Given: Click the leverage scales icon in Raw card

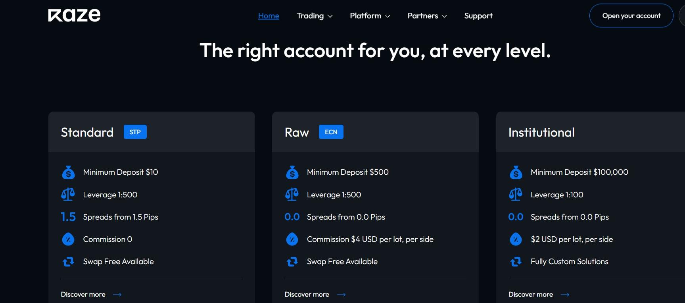Looking at the screenshot, I should [292, 195].
